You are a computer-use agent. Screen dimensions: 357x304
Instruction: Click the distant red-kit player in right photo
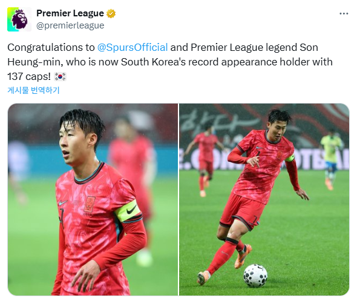(x=206, y=159)
